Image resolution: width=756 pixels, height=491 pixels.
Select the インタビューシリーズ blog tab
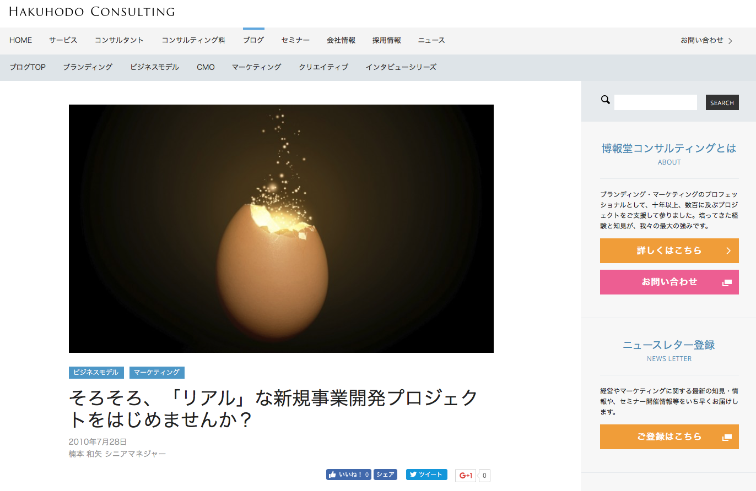(401, 67)
